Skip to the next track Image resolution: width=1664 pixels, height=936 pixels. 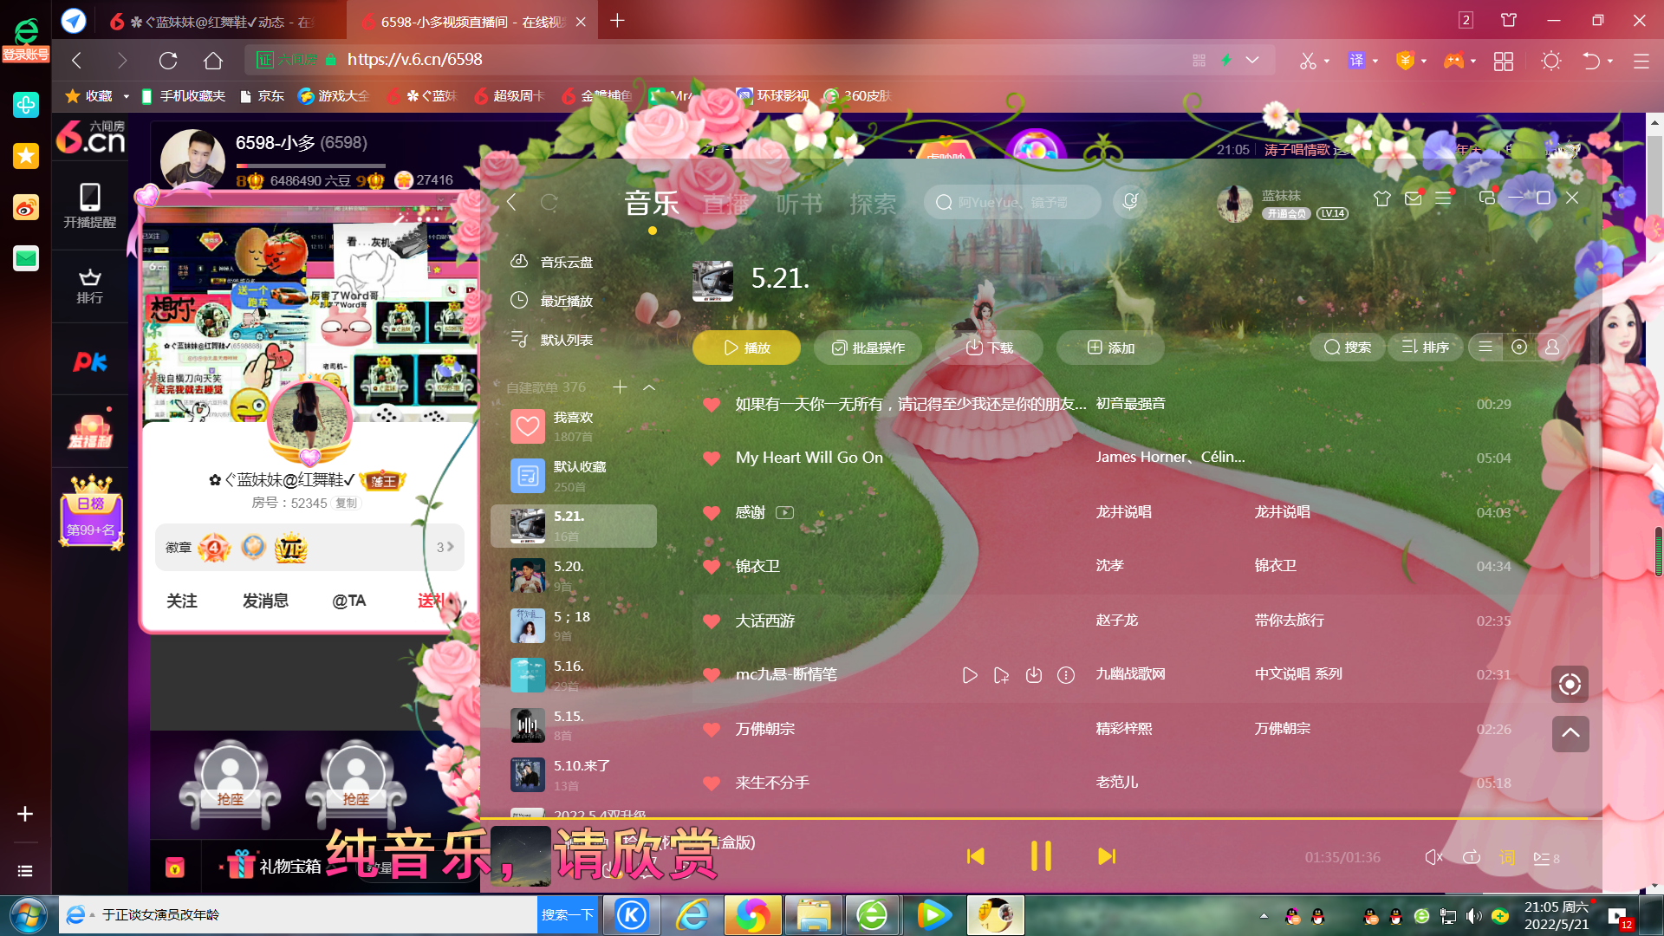(x=1107, y=856)
